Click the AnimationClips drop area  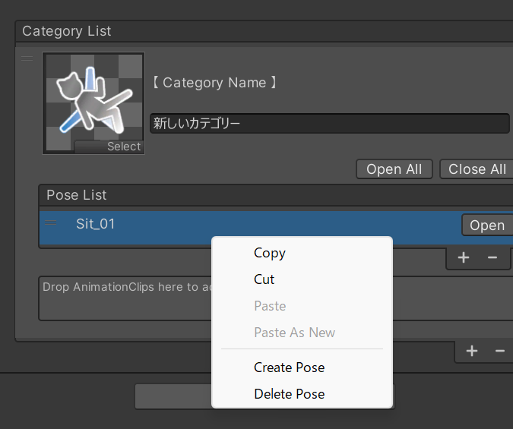pyautogui.click(x=125, y=298)
